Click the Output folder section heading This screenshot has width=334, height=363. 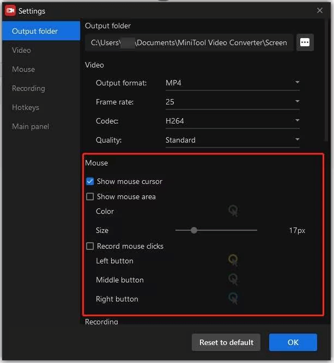coord(108,26)
